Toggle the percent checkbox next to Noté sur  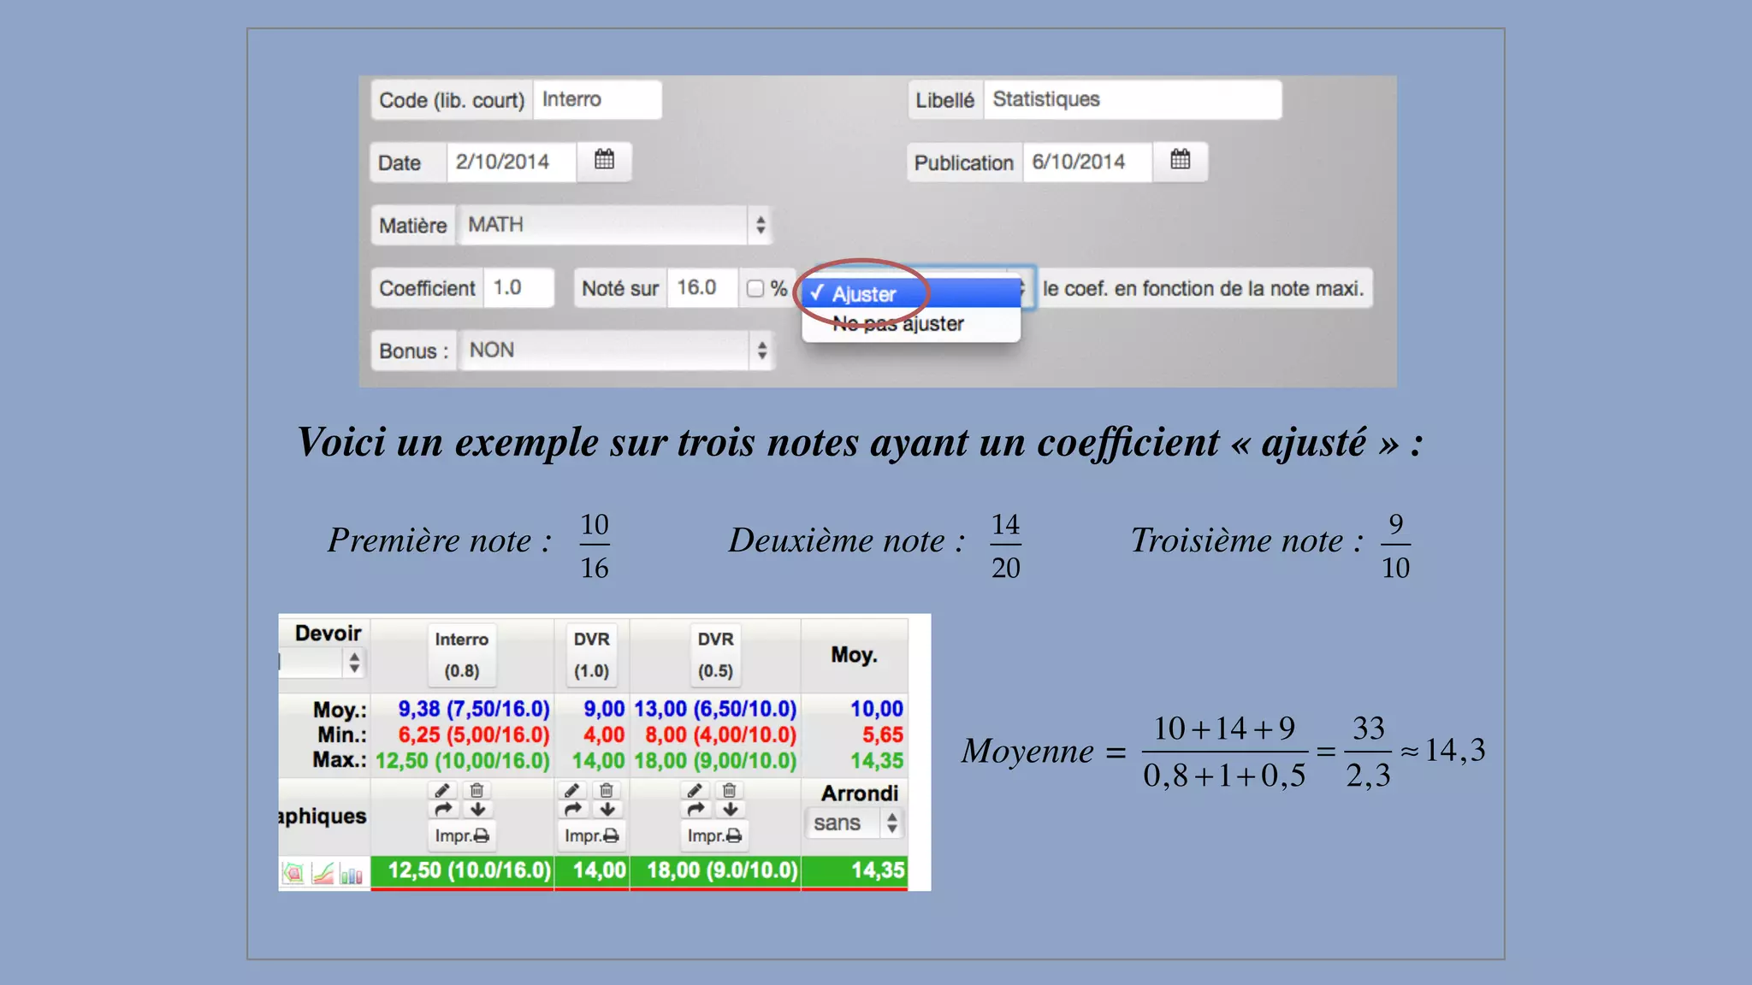point(755,289)
